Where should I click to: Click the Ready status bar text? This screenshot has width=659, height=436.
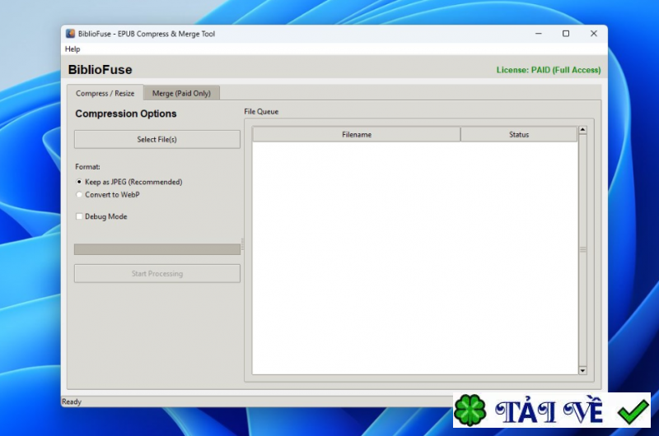[72, 401]
